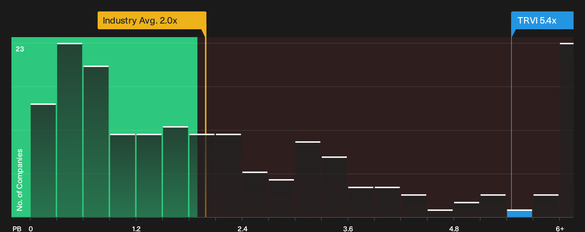Click the 2.4 axis label
Image resolution: width=585 pixels, height=232 pixels.
pyautogui.click(x=242, y=228)
